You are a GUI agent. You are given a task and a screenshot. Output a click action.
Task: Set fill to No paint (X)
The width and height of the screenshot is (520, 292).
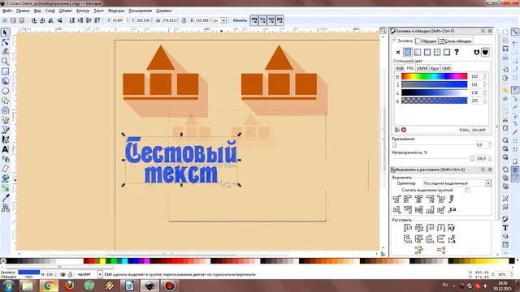[398, 52]
